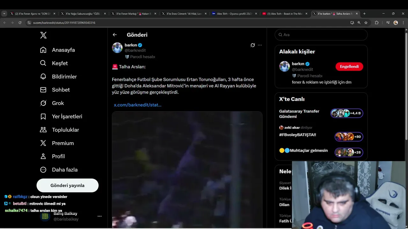408x229 pixels.
Task: Click install app icon in address bar
Action: tap(352, 23)
